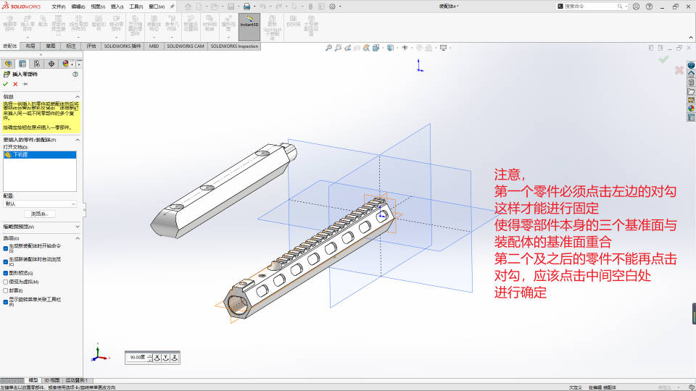Rotate component about Y axis button
The width and height of the screenshot is (696, 391).
(x=166, y=358)
